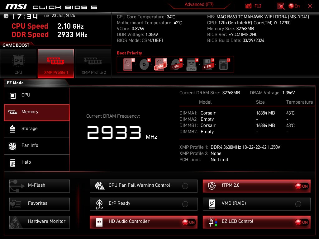Image resolution: width=319 pixels, height=239 pixels.
Task: Switch to Advanced (F7) mode
Action: pos(199,4)
